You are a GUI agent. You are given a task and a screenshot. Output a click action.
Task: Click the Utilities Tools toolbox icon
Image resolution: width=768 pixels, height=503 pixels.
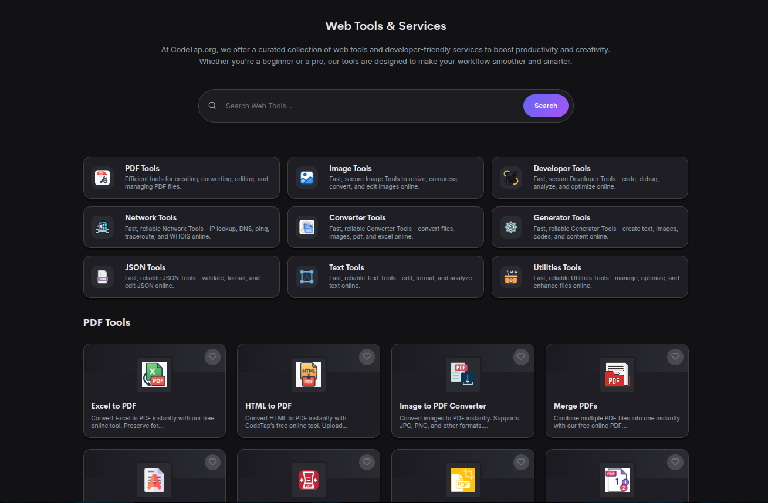(x=511, y=277)
